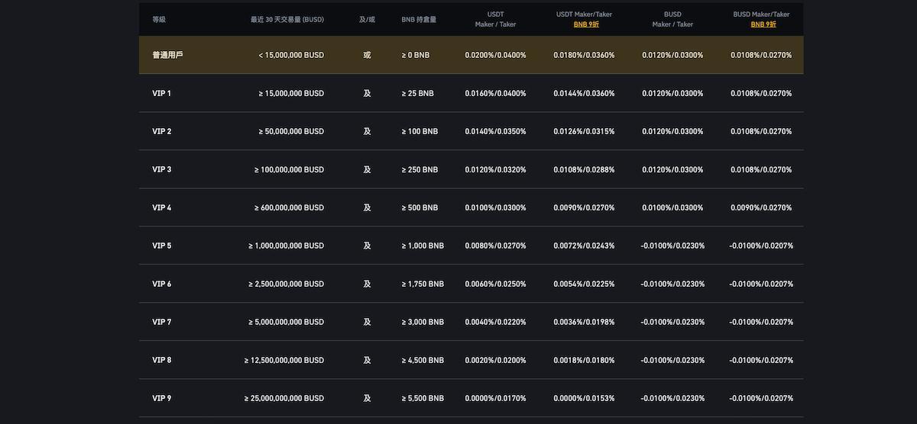
Task: Click the 及/或 column header
Action: tap(367, 19)
